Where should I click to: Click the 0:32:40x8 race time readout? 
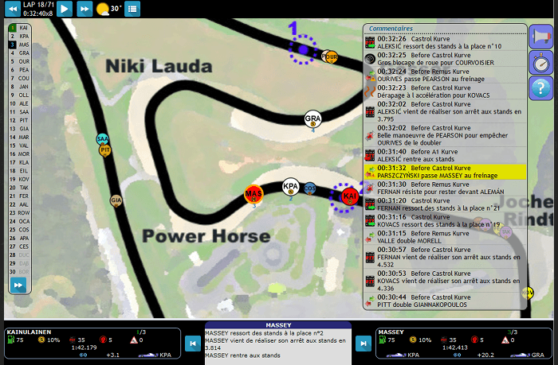(38, 14)
